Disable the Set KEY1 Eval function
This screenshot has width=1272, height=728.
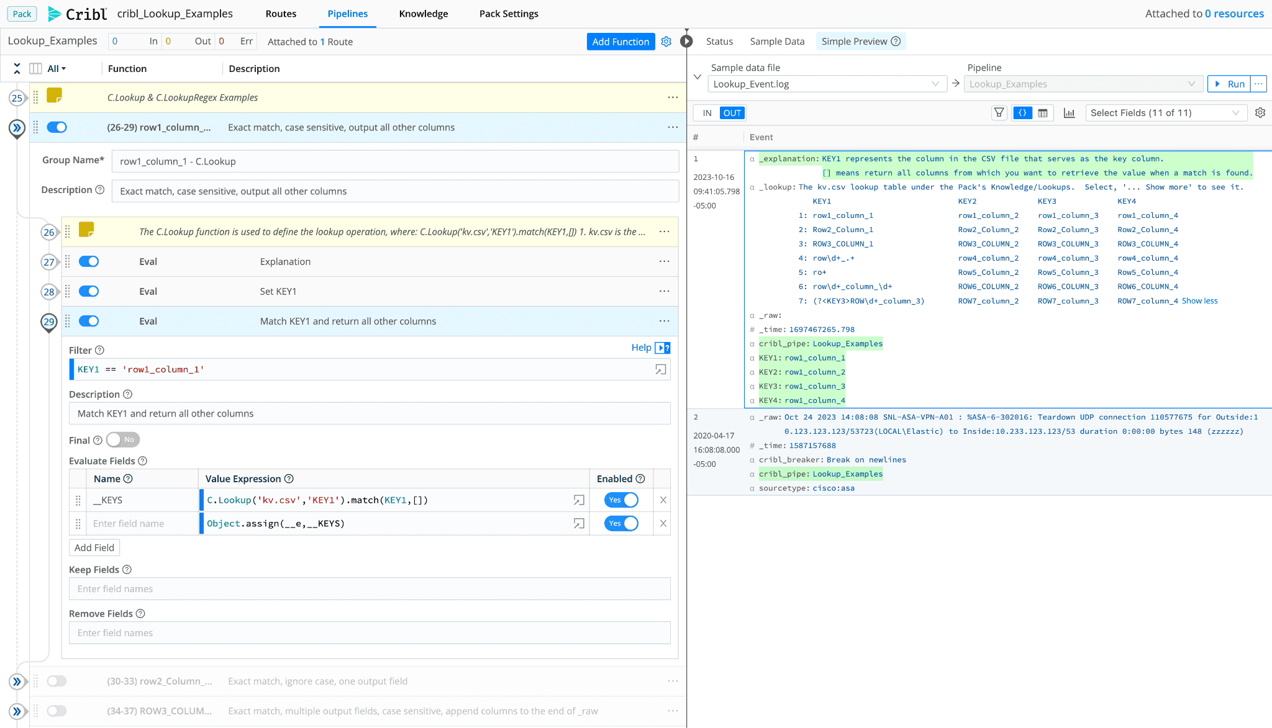coord(89,291)
